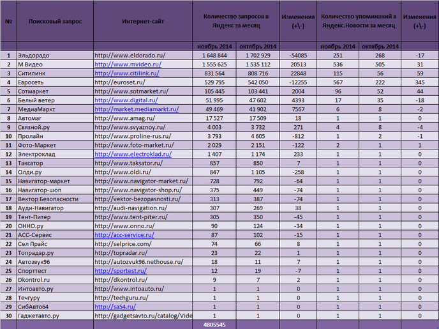Viewport: 439px width, 329px height.
Task: Select the '529 795' value cell
Action: point(214,82)
